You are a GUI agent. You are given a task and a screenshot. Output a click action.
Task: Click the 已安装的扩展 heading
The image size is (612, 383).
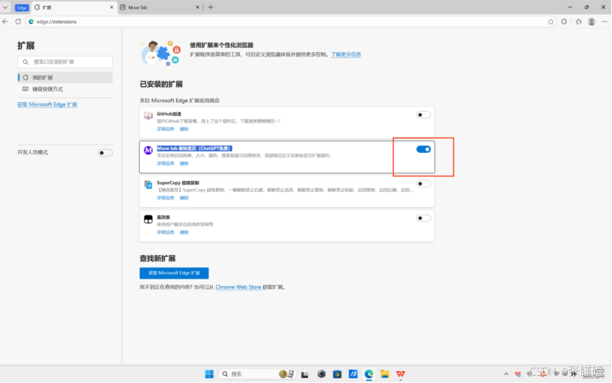point(161,84)
